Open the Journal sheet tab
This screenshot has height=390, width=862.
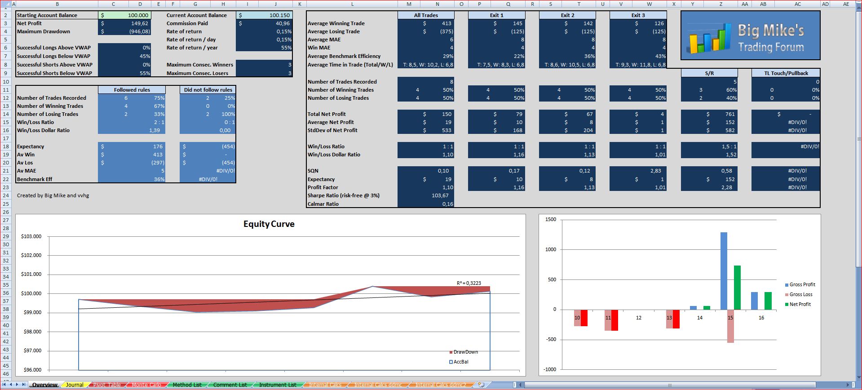tap(74, 385)
